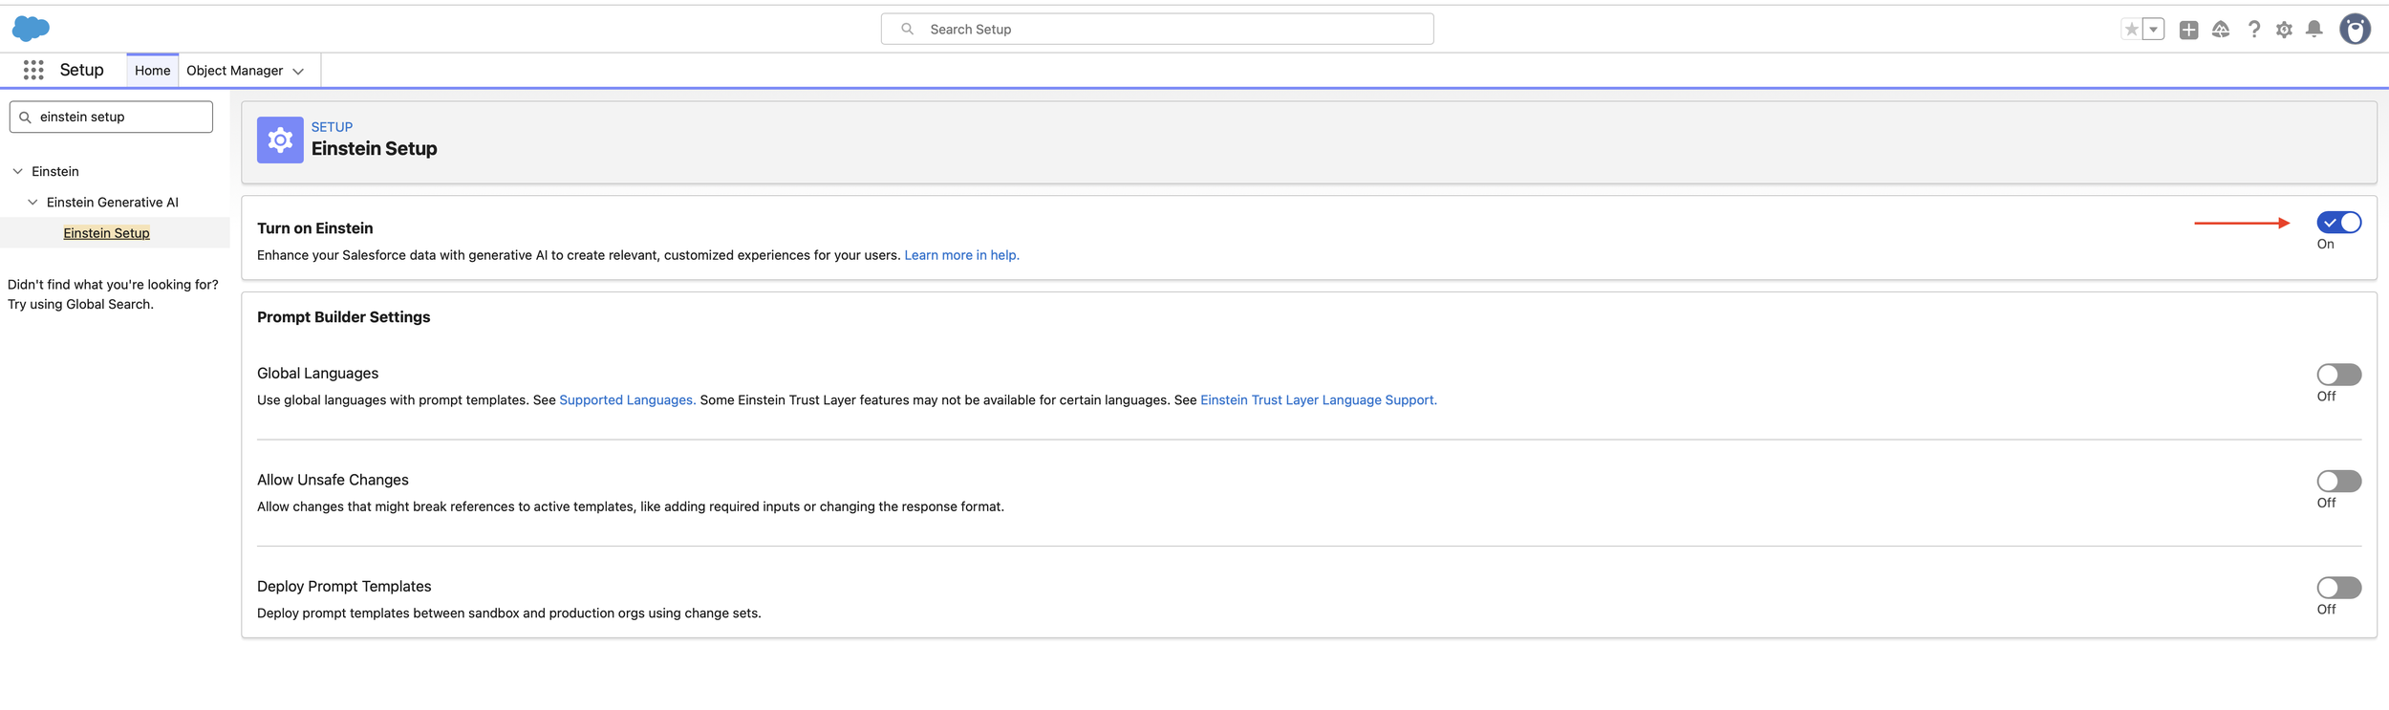This screenshot has width=2389, height=710.
Task: Open the Help question mark icon
Action: coord(2253,30)
